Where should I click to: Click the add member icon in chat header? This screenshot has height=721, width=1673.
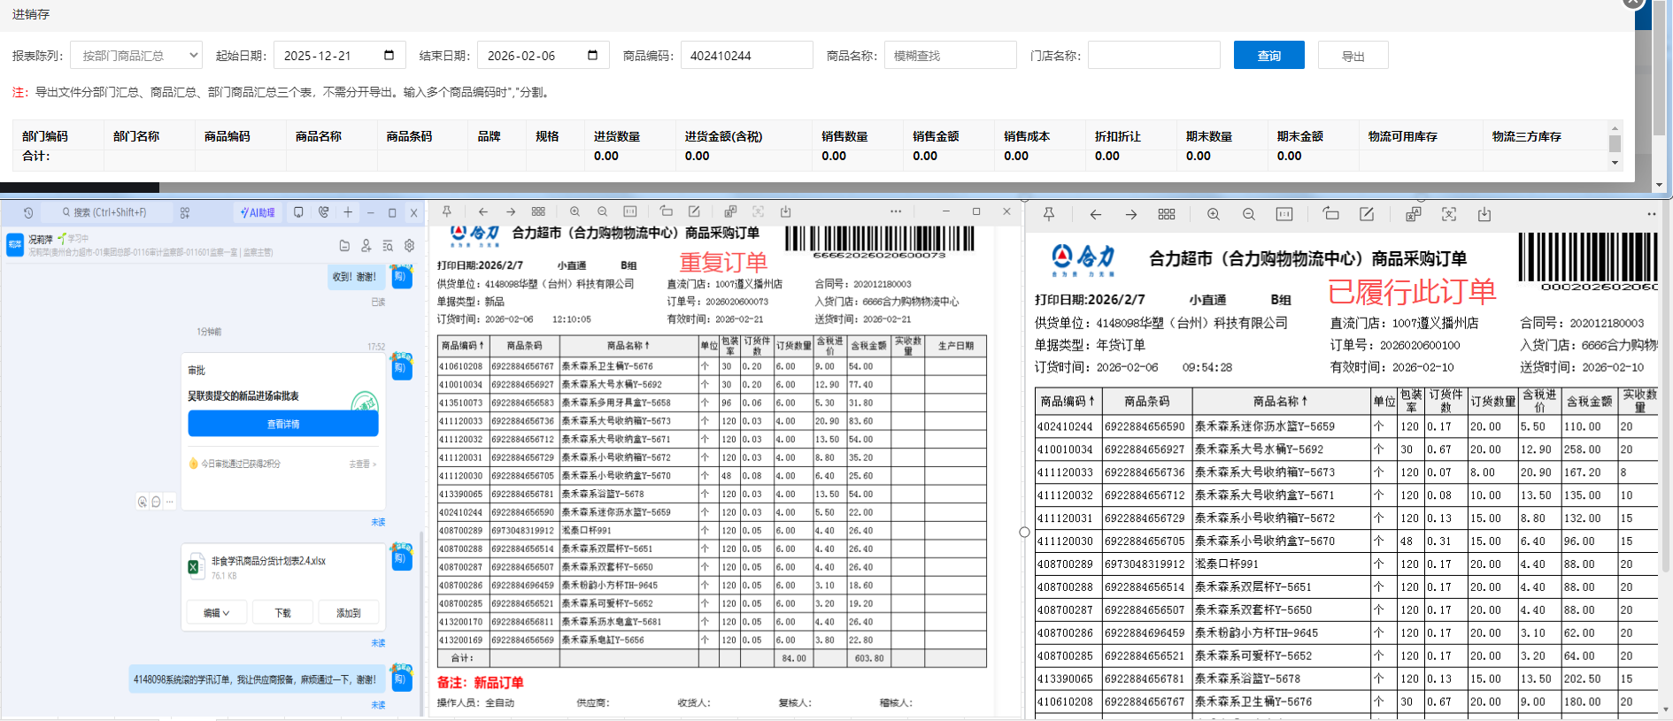click(x=366, y=246)
